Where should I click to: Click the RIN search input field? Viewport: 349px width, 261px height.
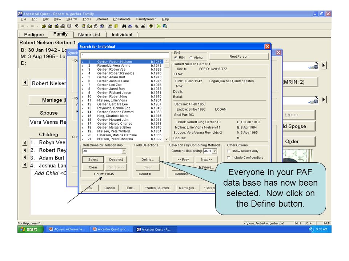coord(125,55)
